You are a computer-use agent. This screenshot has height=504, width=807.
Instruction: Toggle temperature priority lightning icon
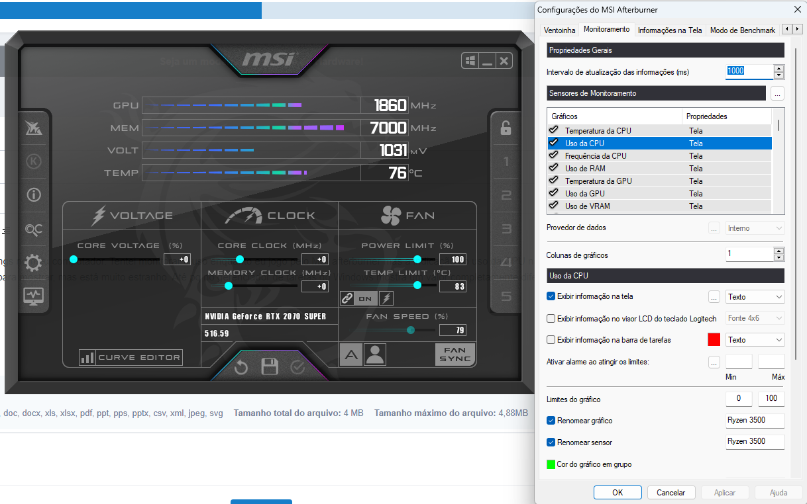pyautogui.click(x=386, y=298)
